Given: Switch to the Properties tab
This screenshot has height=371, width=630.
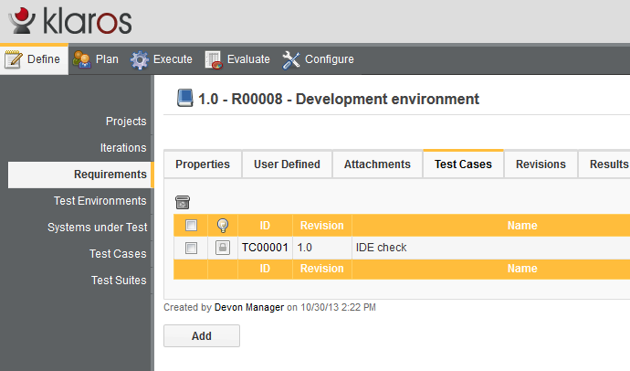Looking at the screenshot, I should point(203,164).
